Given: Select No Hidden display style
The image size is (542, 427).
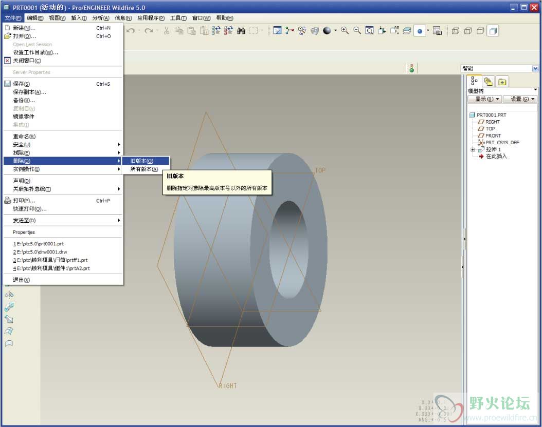Looking at the screenshot, I should (480, 31).
